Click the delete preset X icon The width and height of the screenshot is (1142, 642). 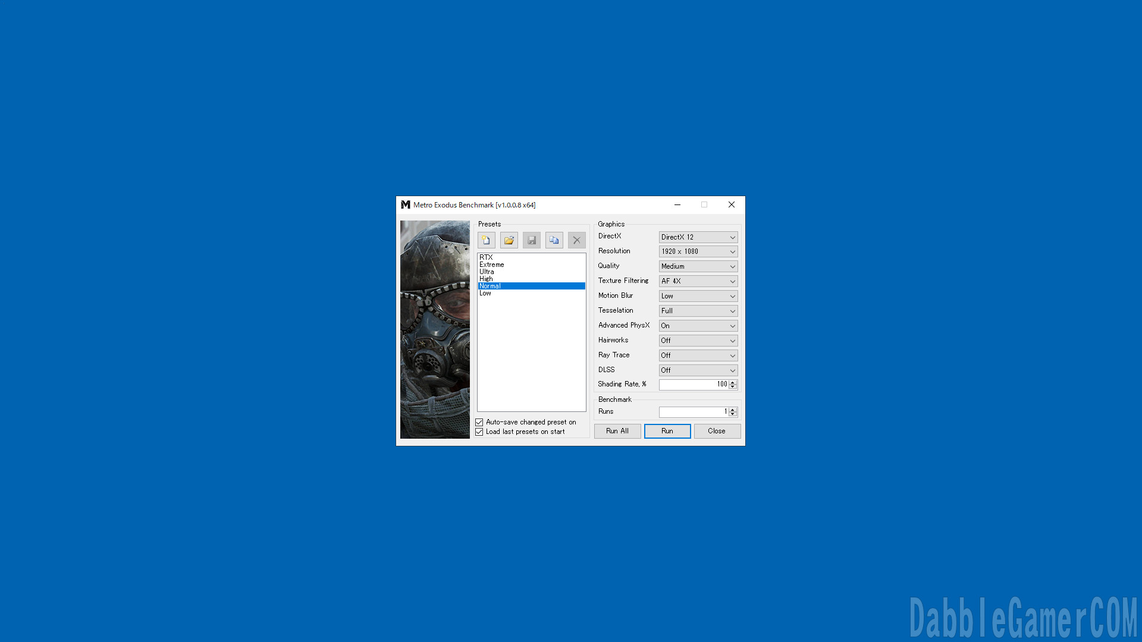coord(576,240)
